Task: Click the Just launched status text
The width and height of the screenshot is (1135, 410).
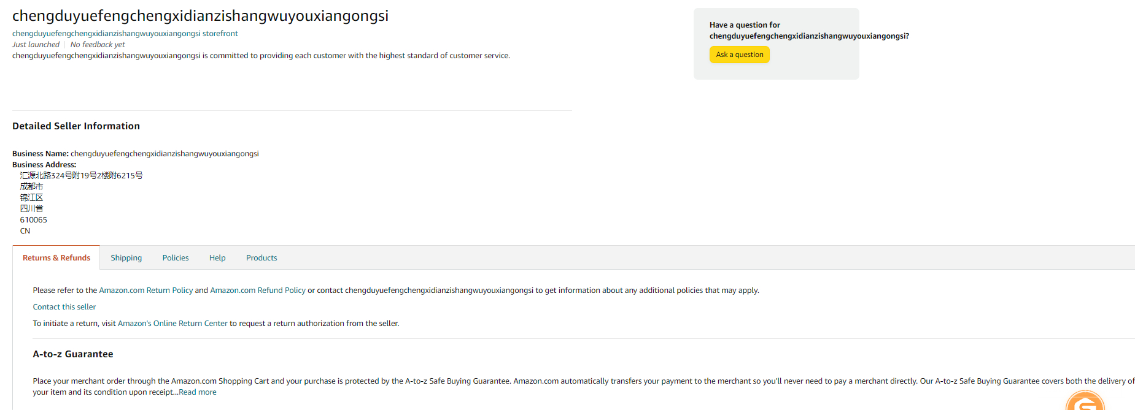Action: click(x=36, y=45)
